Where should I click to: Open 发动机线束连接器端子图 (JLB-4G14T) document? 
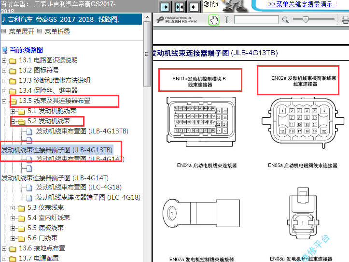click(55, 178)
